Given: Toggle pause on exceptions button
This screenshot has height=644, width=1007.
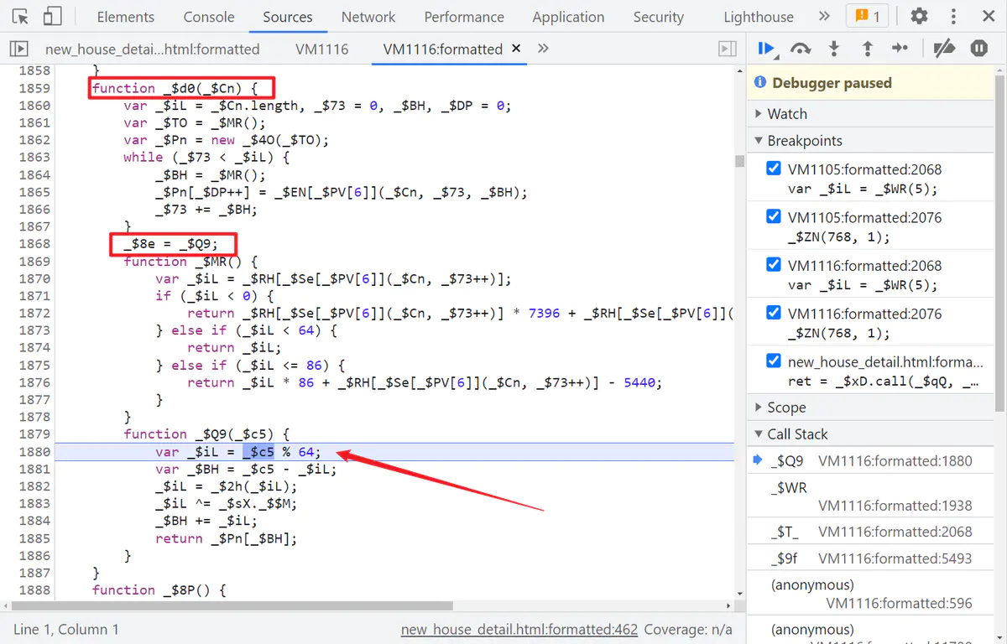Looking at the screenshot, I should 978,49.
